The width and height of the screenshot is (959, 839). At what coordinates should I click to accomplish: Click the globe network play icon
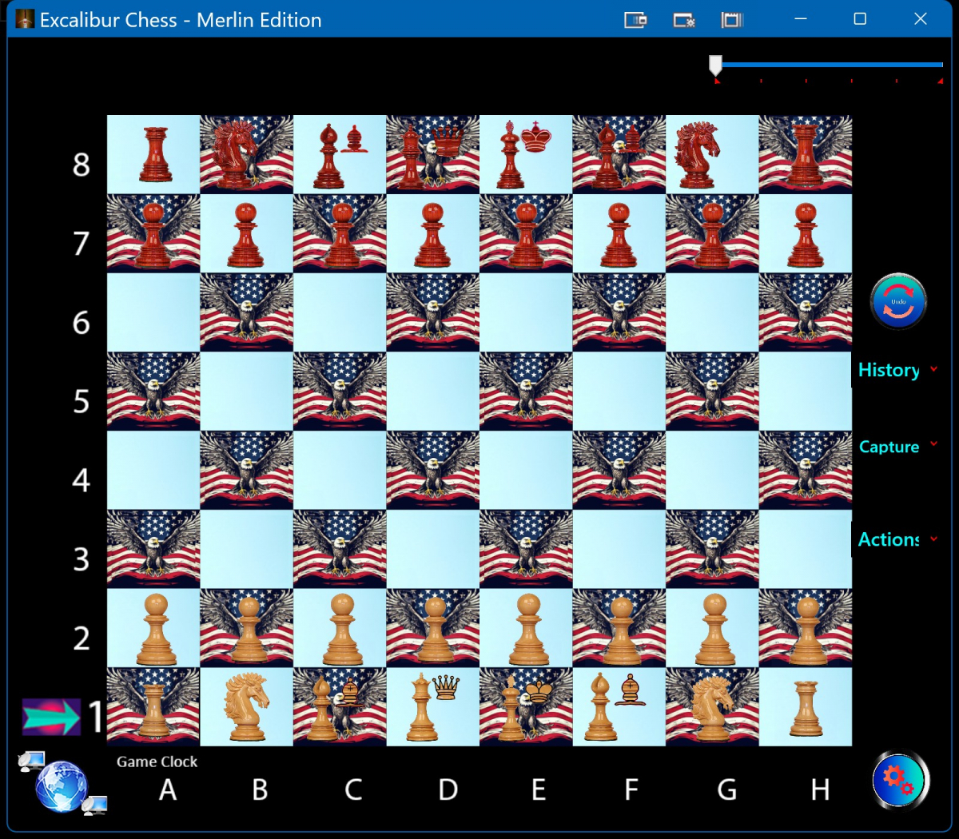[61, 785]
